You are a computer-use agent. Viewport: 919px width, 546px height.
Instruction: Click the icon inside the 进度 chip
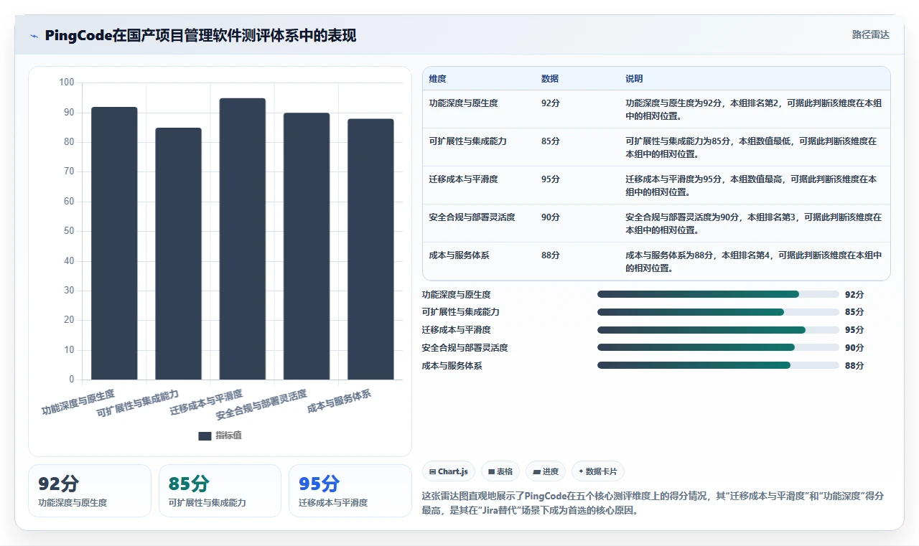tap(536, 471)
